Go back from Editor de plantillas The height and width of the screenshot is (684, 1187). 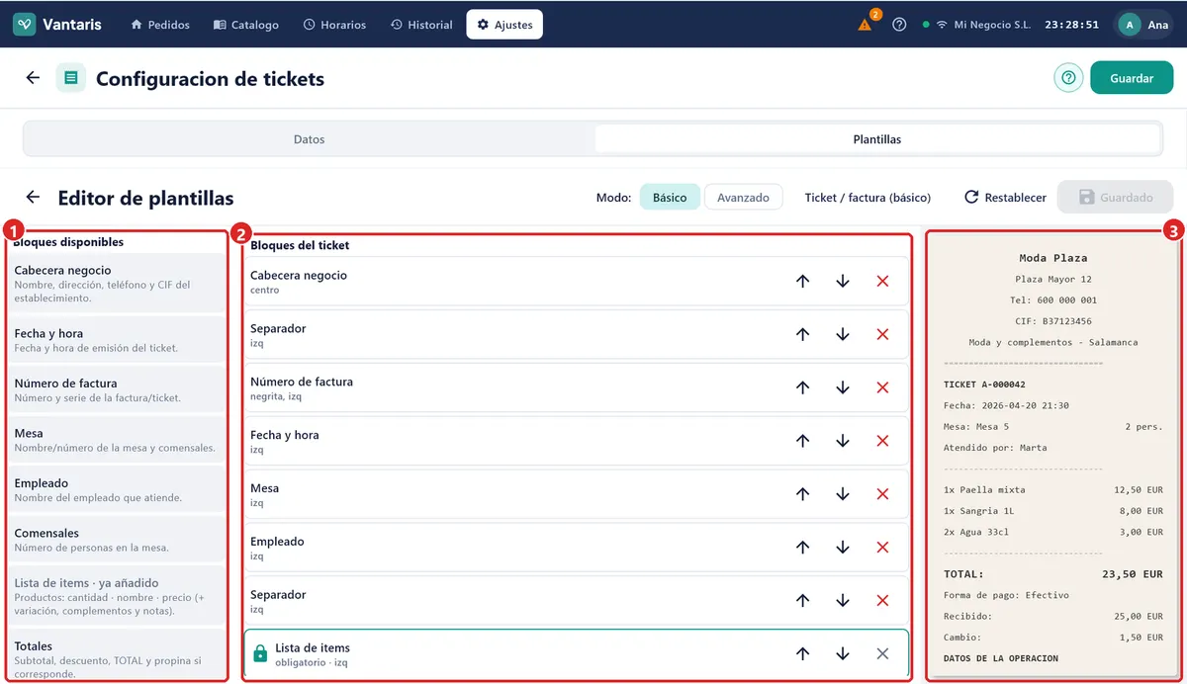pyautogui.click(x=33, y=198)
